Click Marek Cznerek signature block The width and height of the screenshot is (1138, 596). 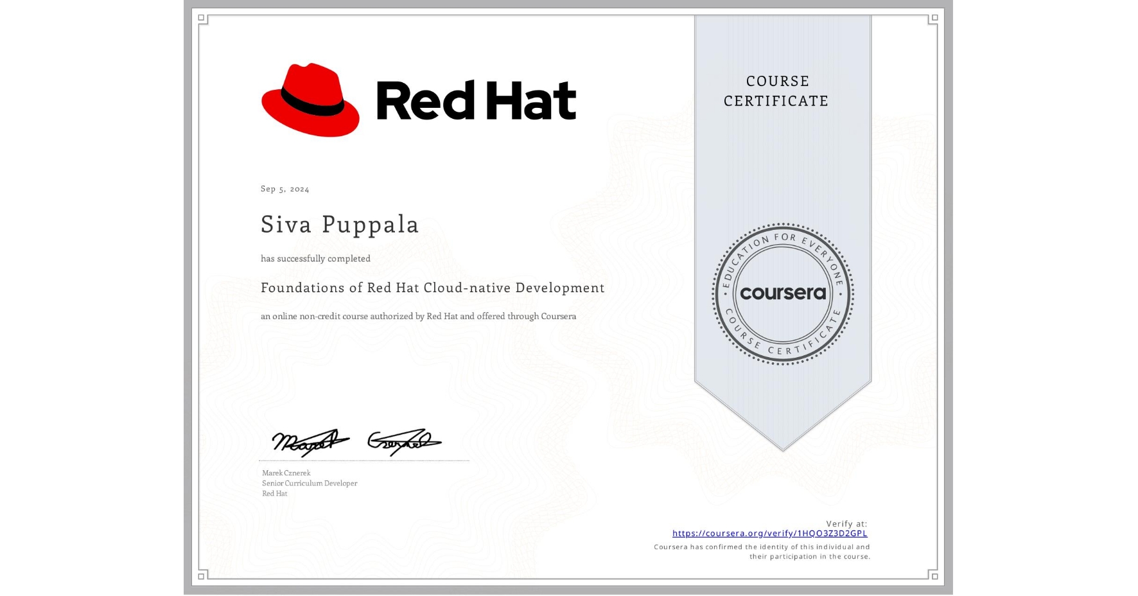pos(309,482)
